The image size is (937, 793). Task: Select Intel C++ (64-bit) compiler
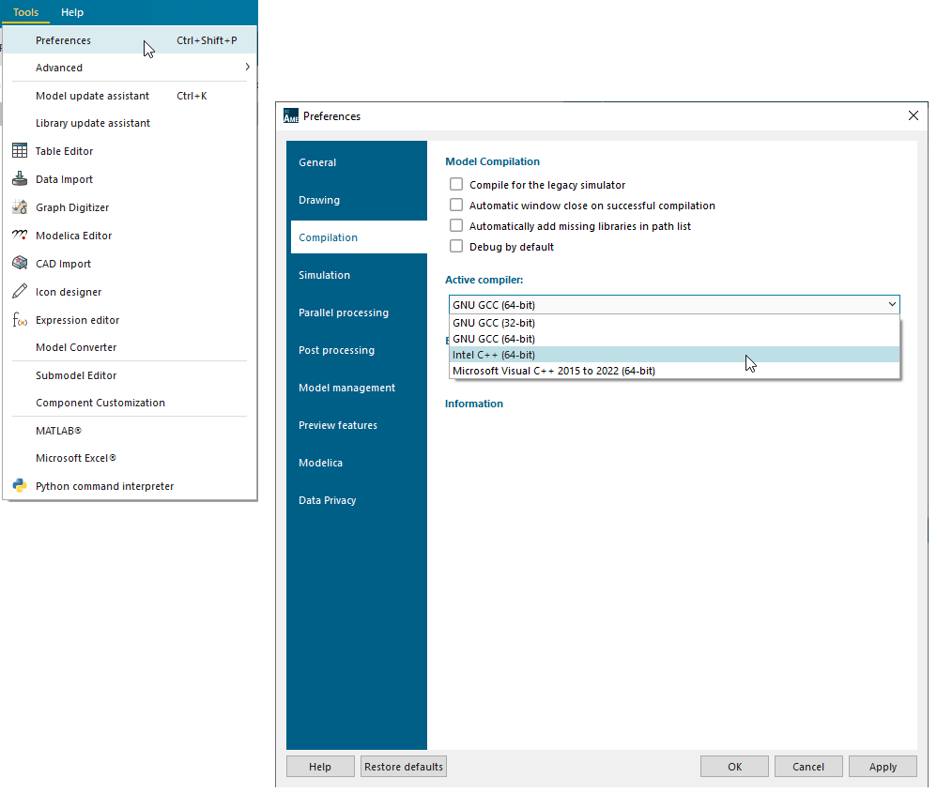coord(493,354)
